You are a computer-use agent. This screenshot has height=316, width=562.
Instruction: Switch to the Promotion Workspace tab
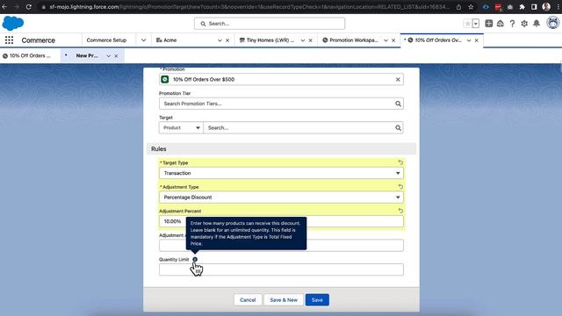[x=350, y=40]
